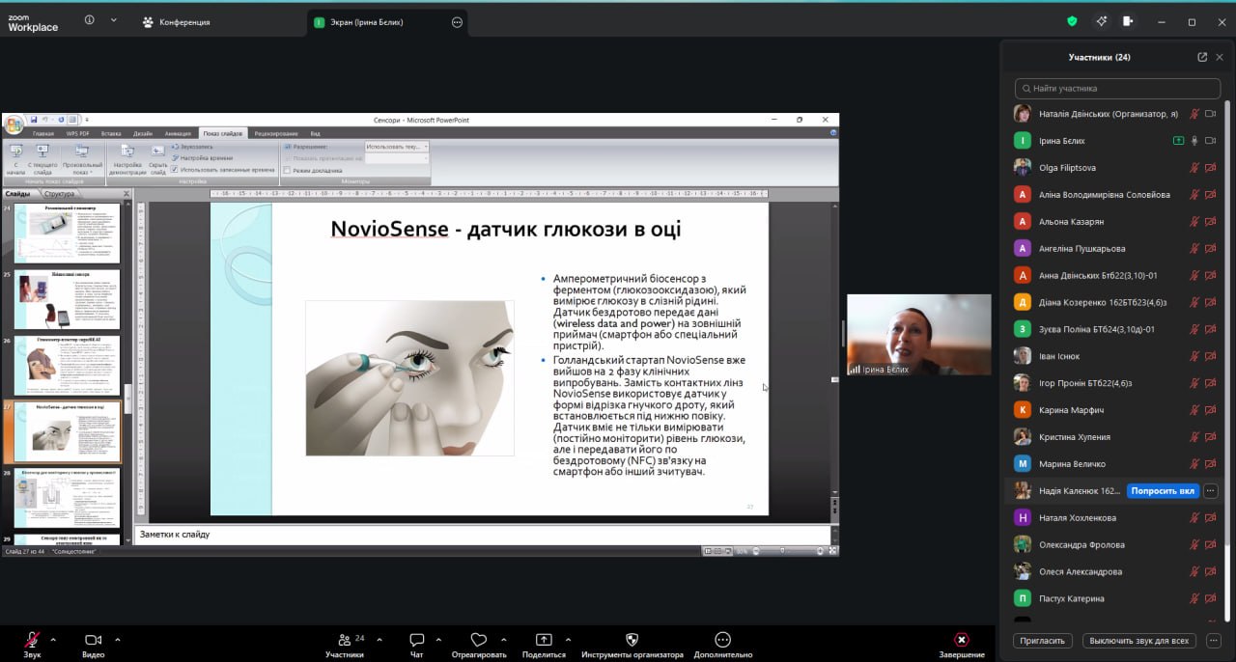
Task: Click Выключить звук для всех button
Action: coord(1139,640)
